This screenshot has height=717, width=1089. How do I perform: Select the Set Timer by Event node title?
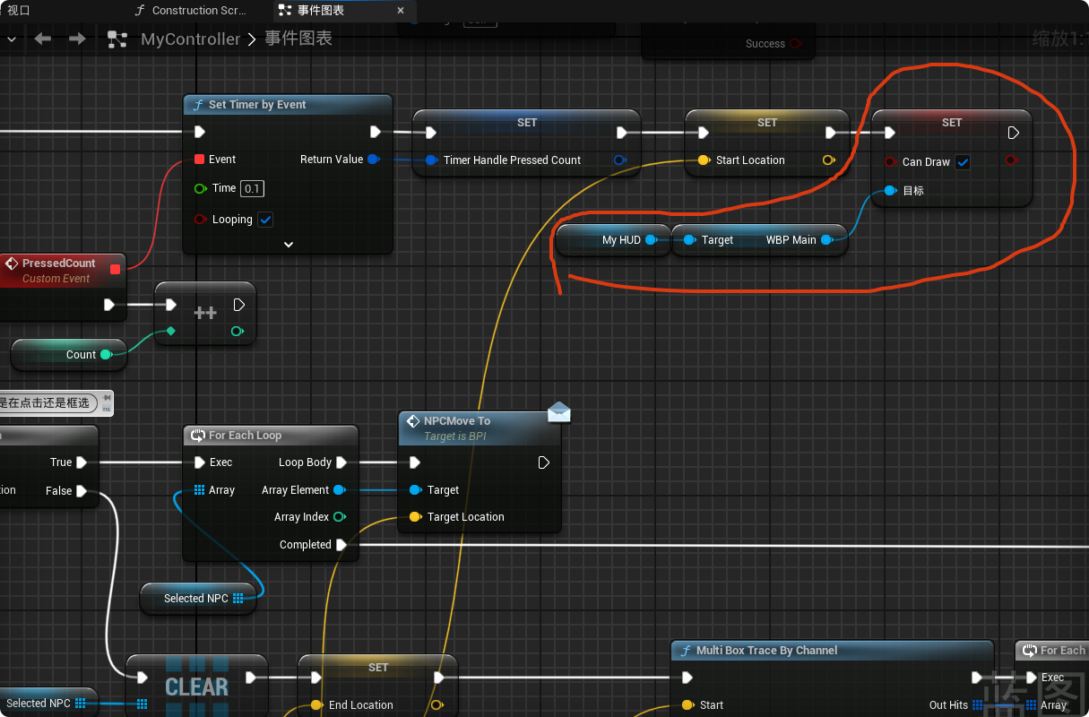coord(258,105)
